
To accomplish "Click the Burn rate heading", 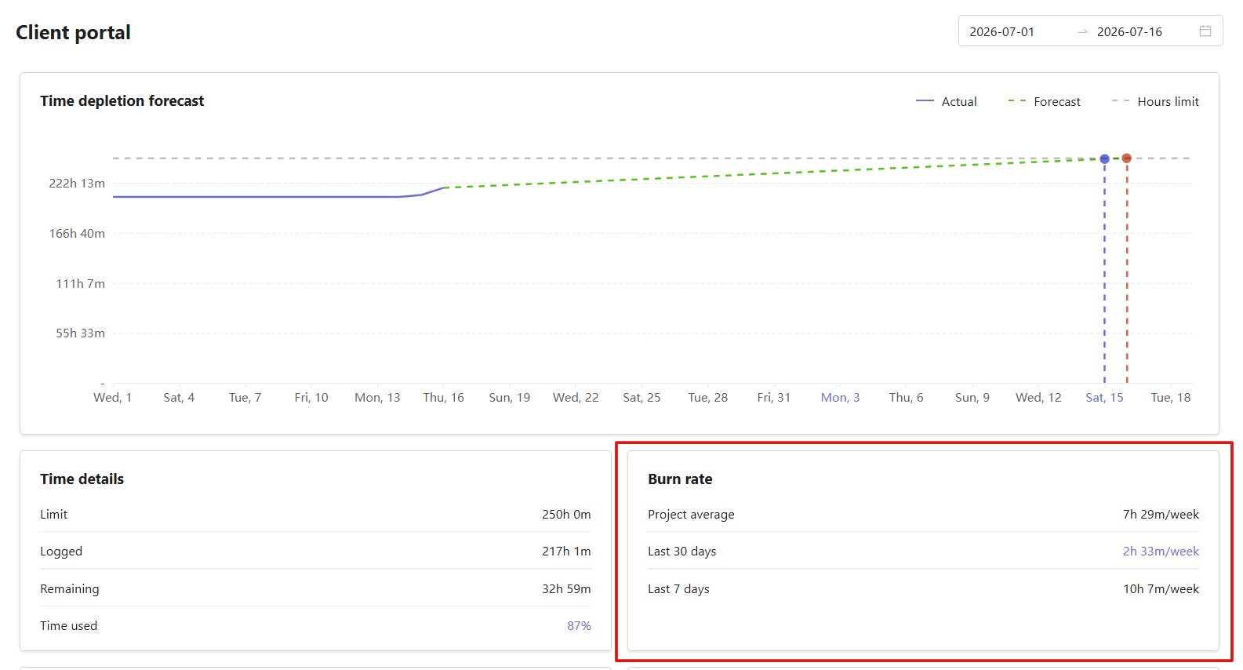I will [680, 479].
